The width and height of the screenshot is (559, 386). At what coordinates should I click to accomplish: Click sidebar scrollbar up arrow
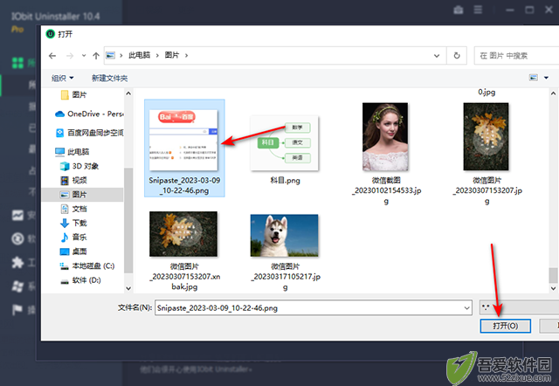click(128, 93)
